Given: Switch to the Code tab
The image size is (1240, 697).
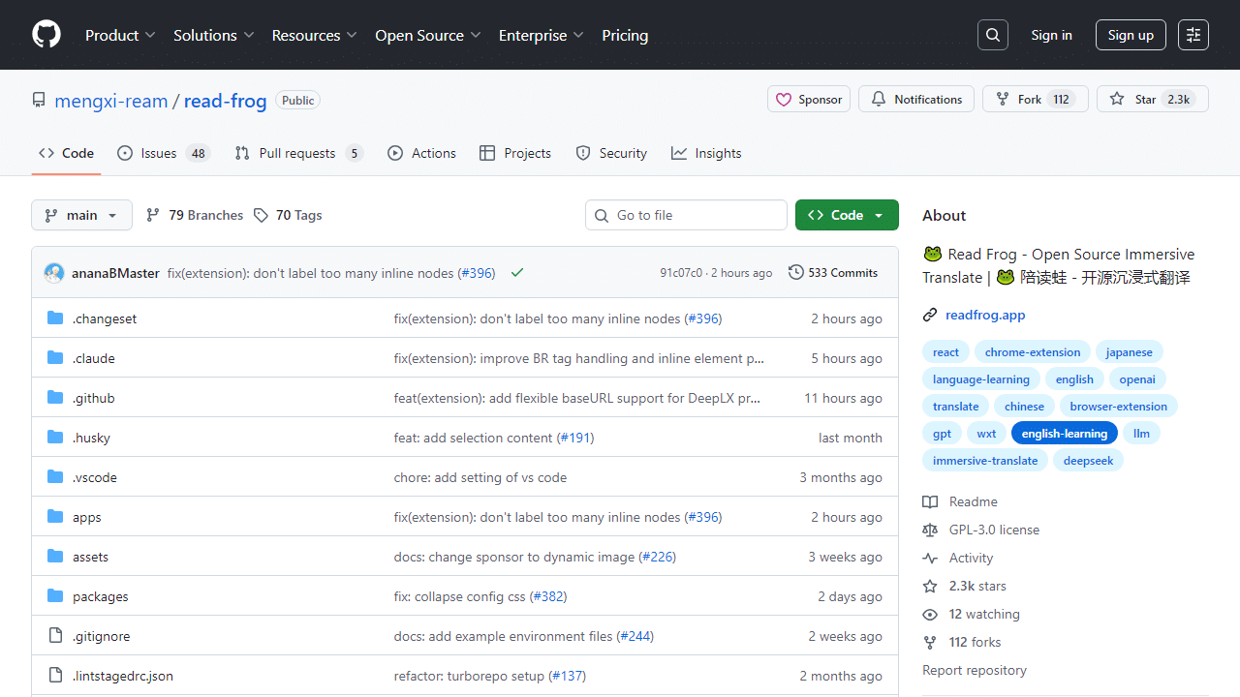Looking at the screenshot, I should [x=67, y=153].
